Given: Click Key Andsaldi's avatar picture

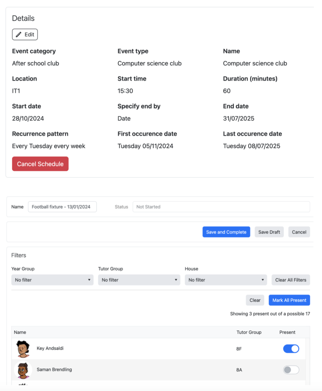Looking at the screenshot, I should pos(23,349).
